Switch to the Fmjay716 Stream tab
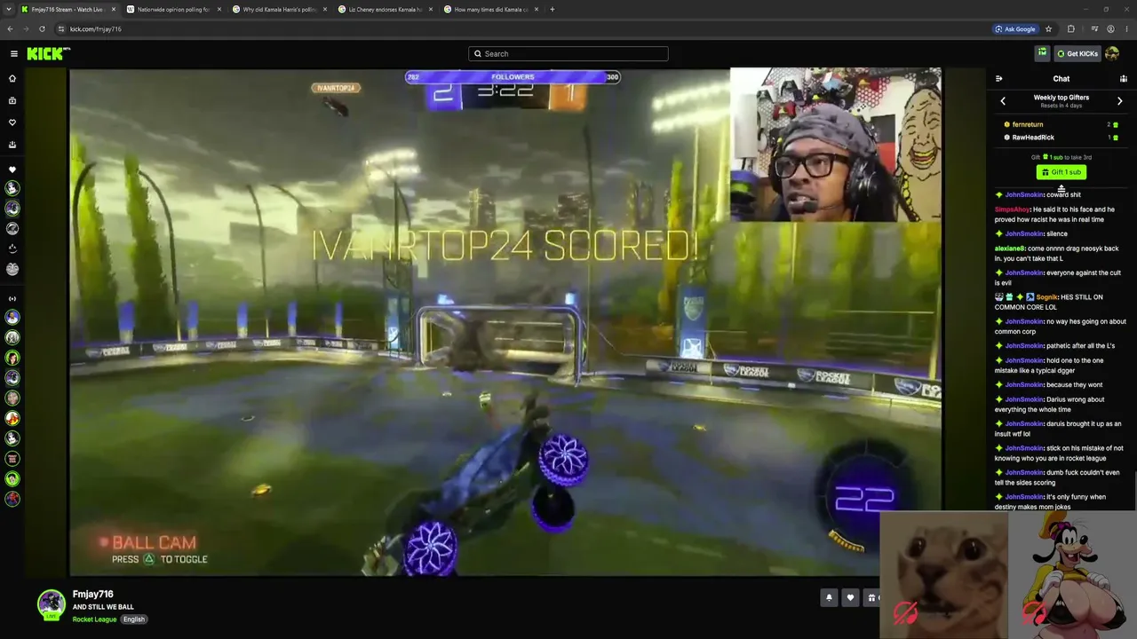The height and width of the screenshot is (639, 1137). (68, 9)
